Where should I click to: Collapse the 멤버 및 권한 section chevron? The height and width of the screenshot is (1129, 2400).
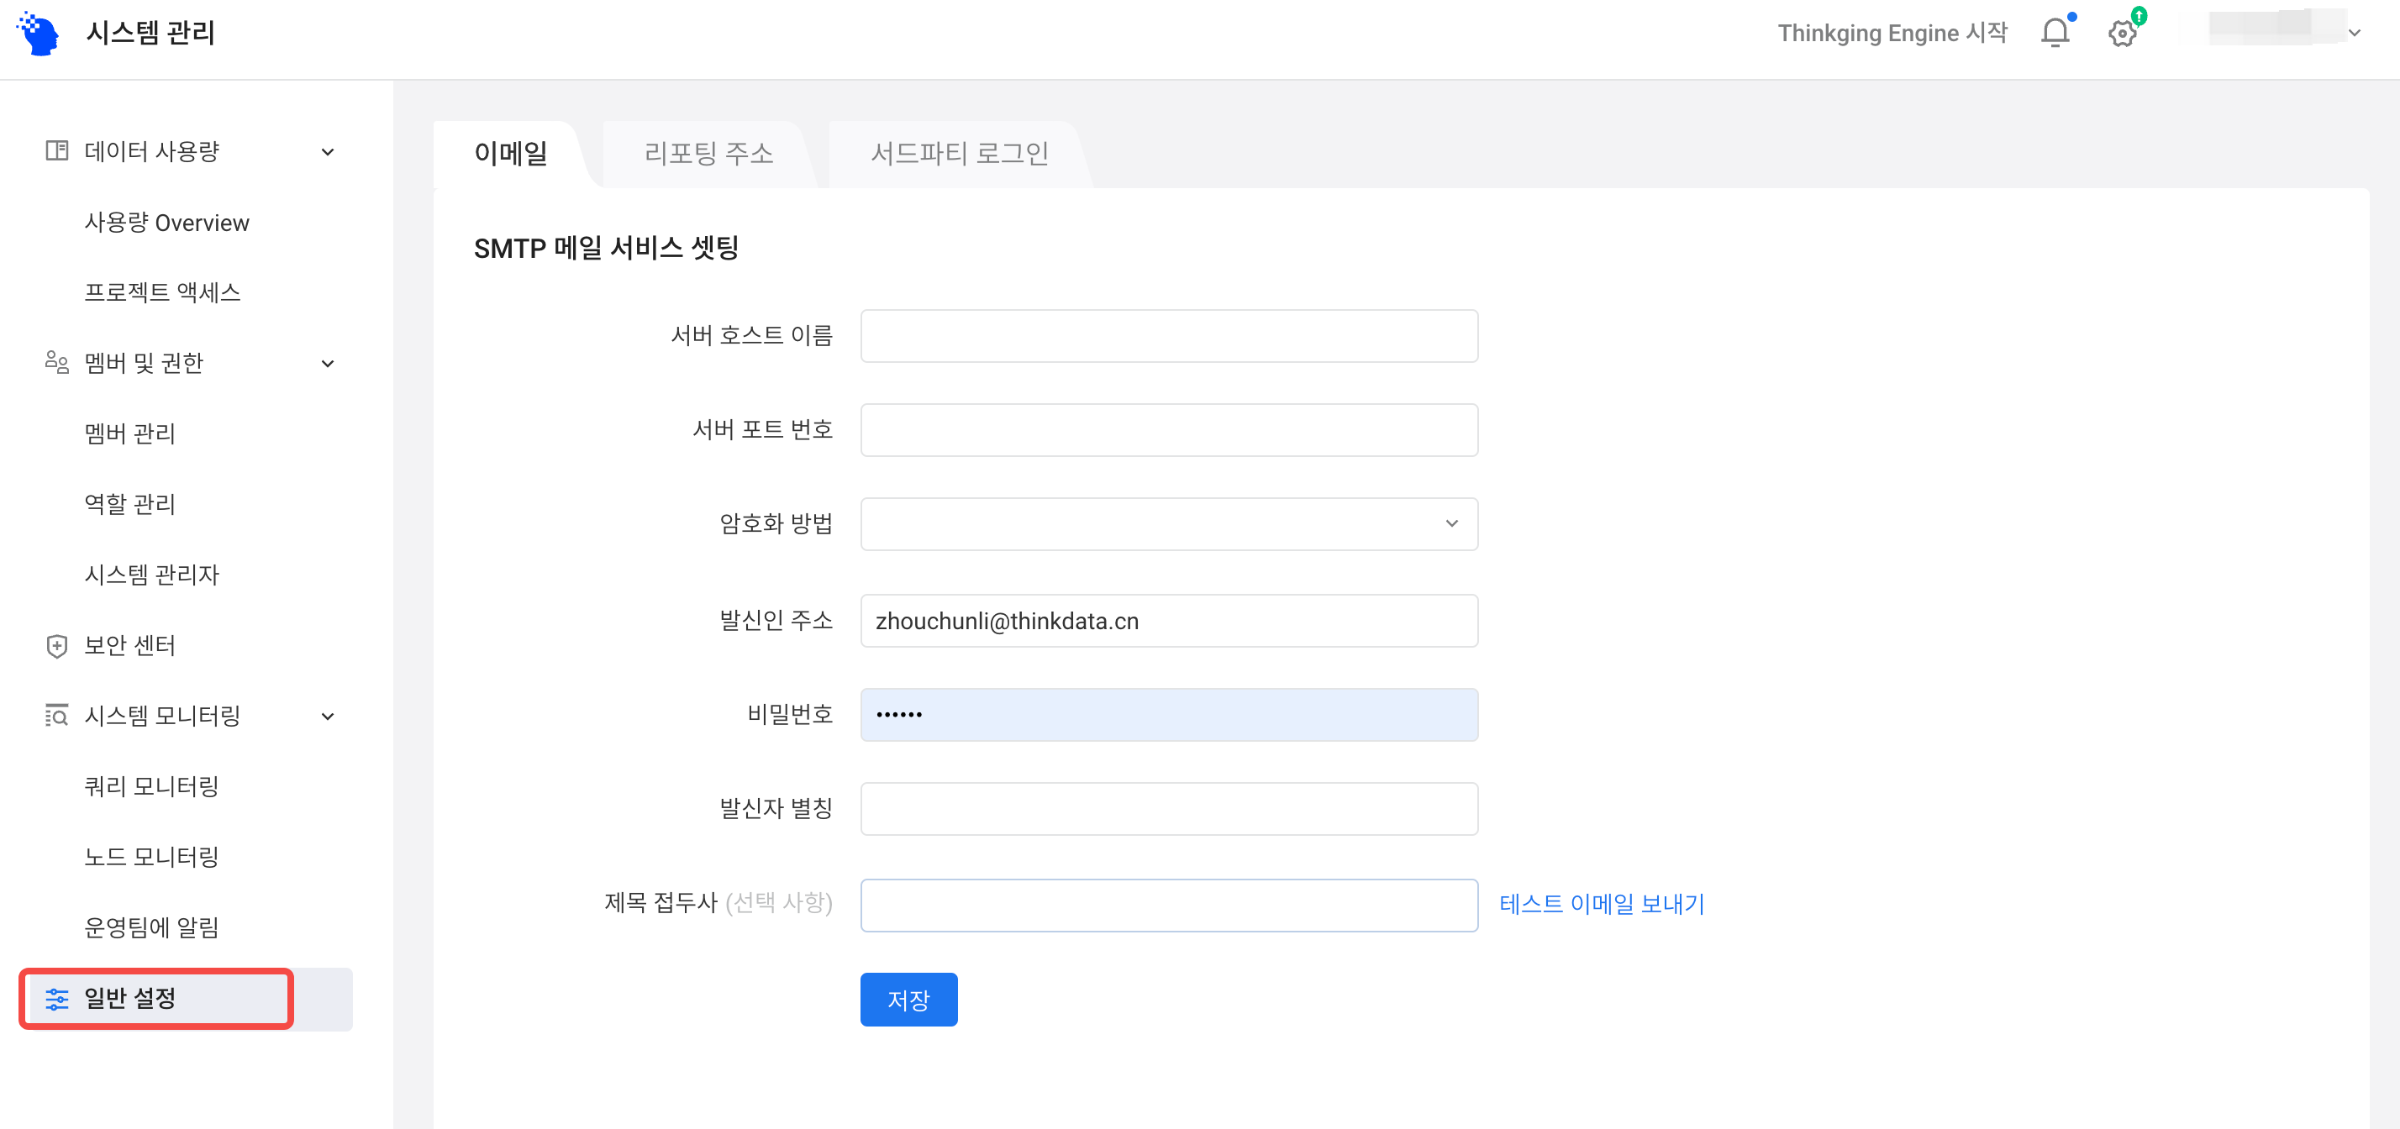[x=328, y=363]
